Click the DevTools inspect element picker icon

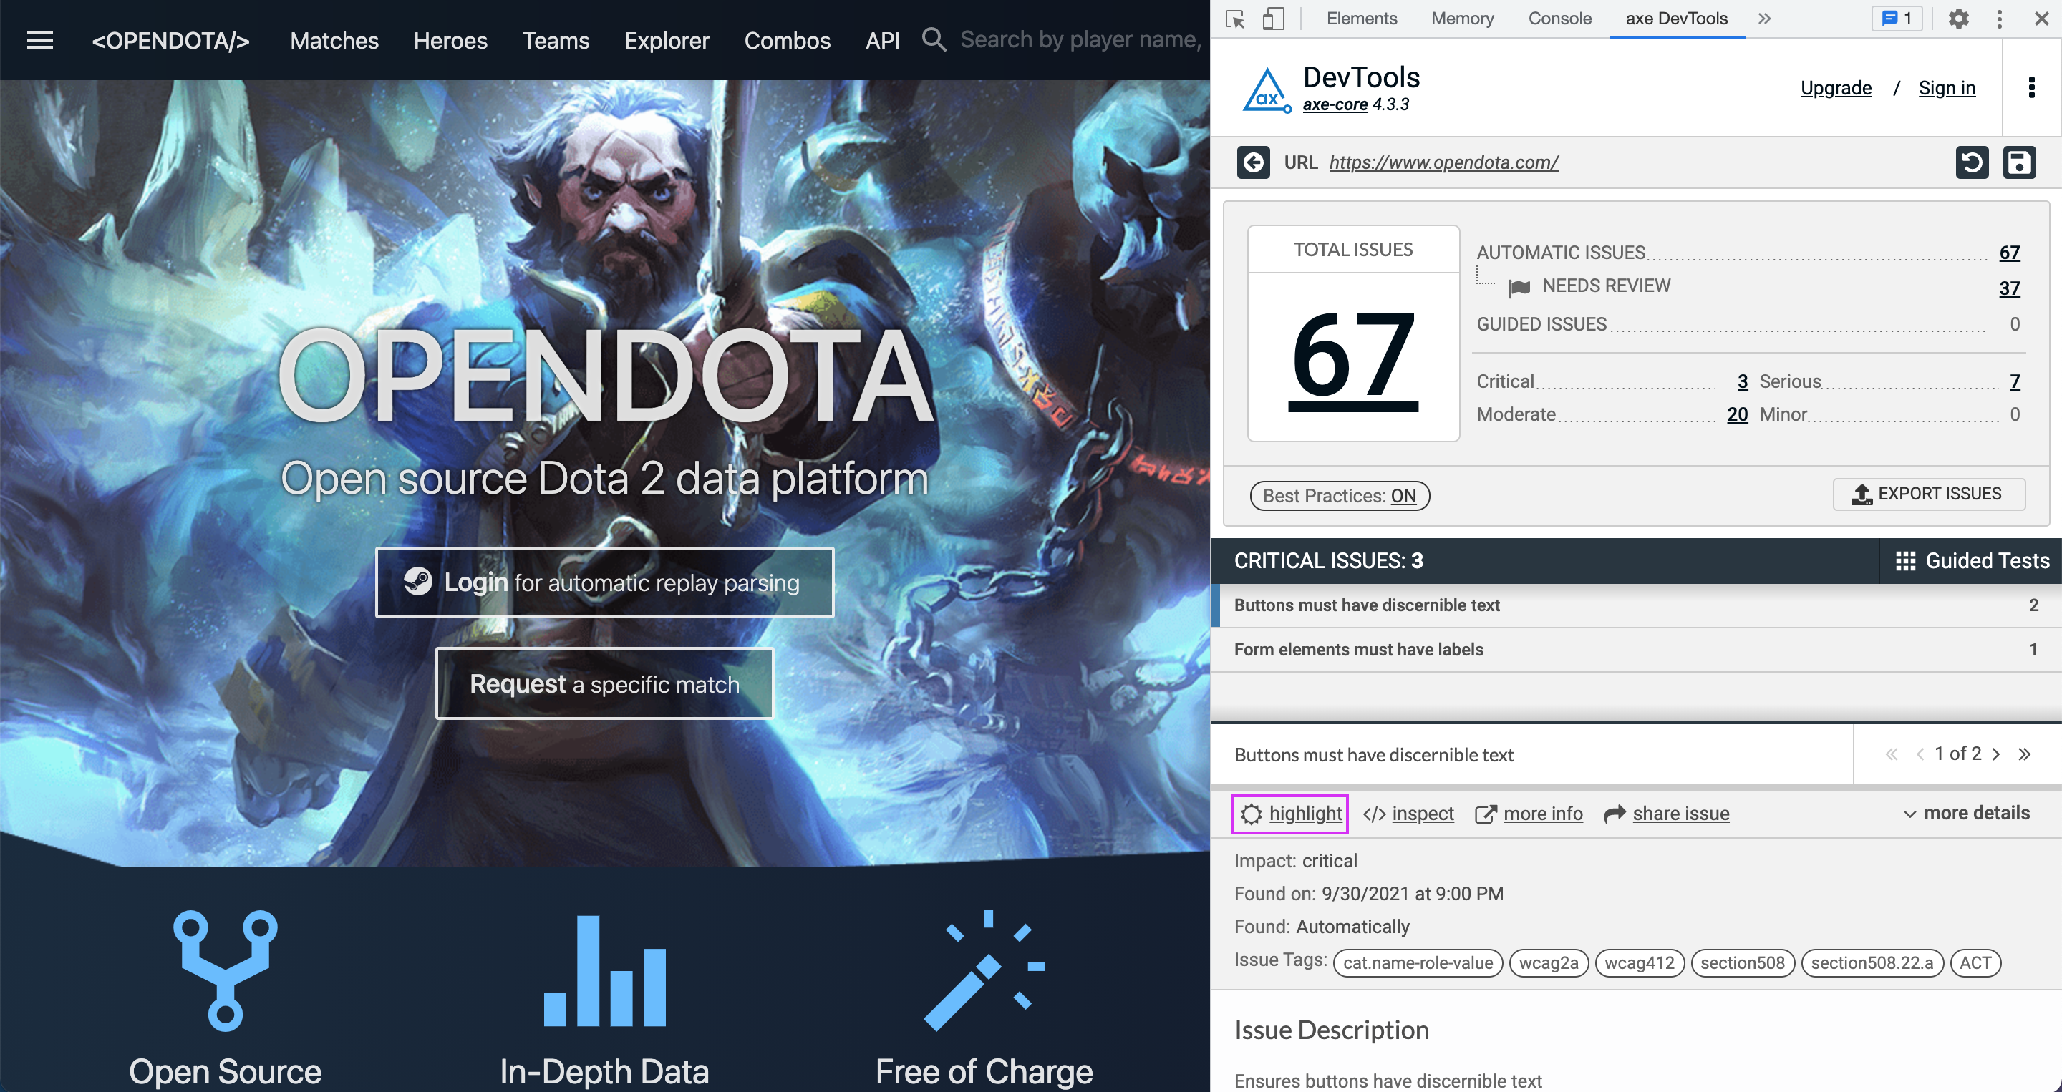1235,19
